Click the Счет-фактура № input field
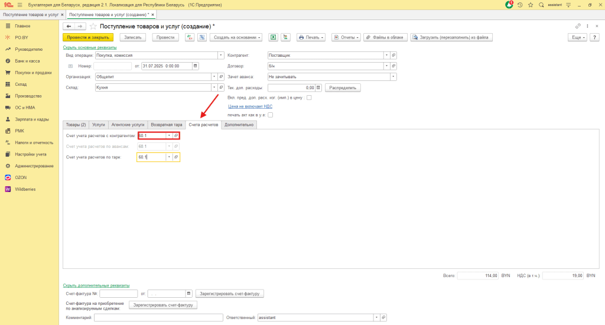 coord(118,294)
